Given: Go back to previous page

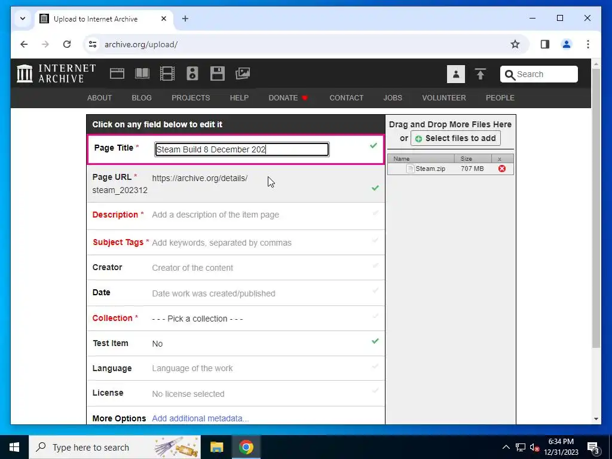Looking at the screenshot, I should coord(24,44).
